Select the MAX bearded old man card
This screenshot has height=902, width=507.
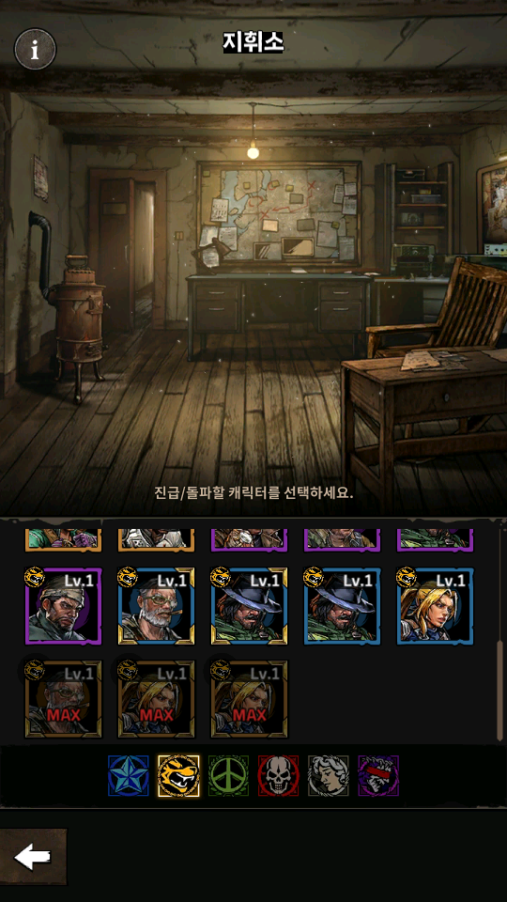point(63,699)
